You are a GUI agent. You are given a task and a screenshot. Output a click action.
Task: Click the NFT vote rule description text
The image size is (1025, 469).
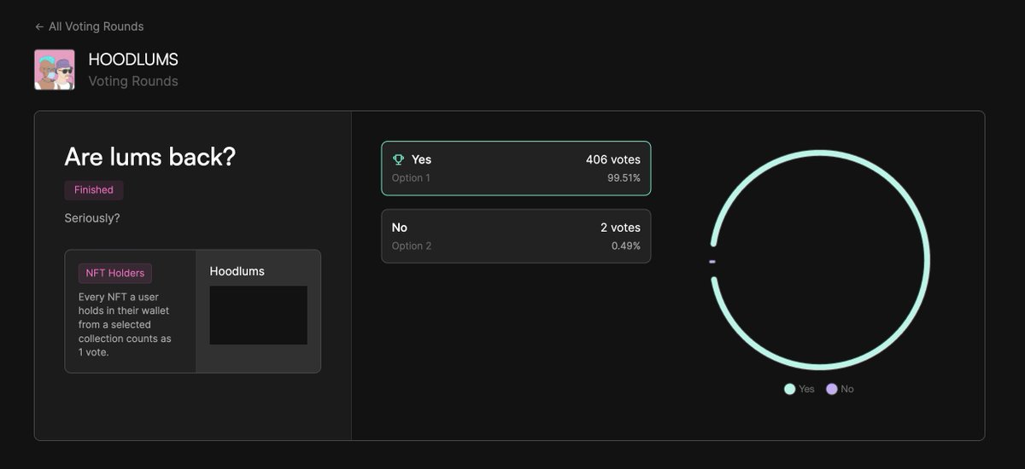click(x=125, y=325)
